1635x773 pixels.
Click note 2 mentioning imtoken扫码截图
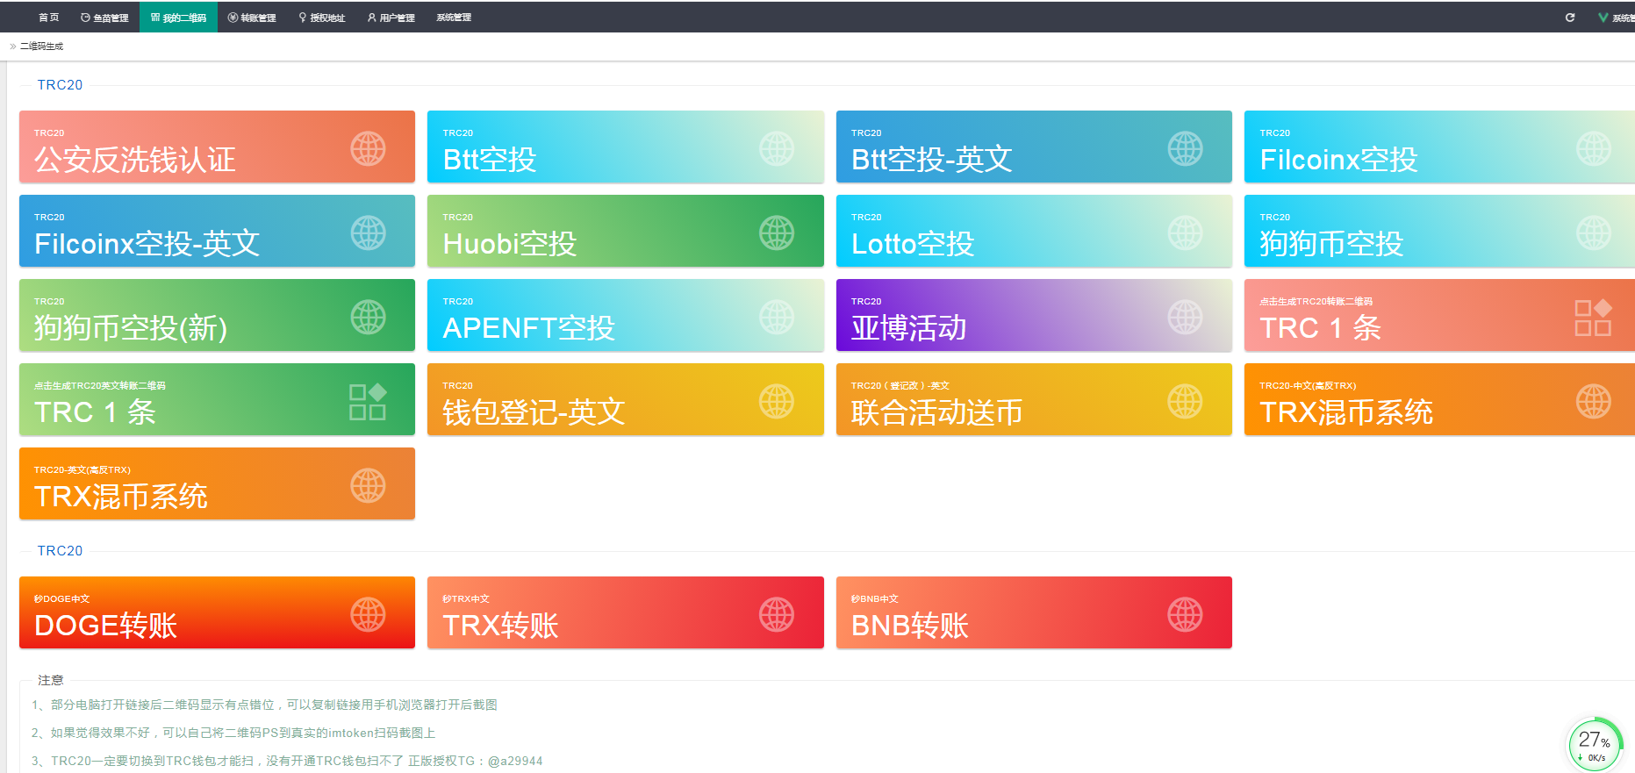[233, 733]
